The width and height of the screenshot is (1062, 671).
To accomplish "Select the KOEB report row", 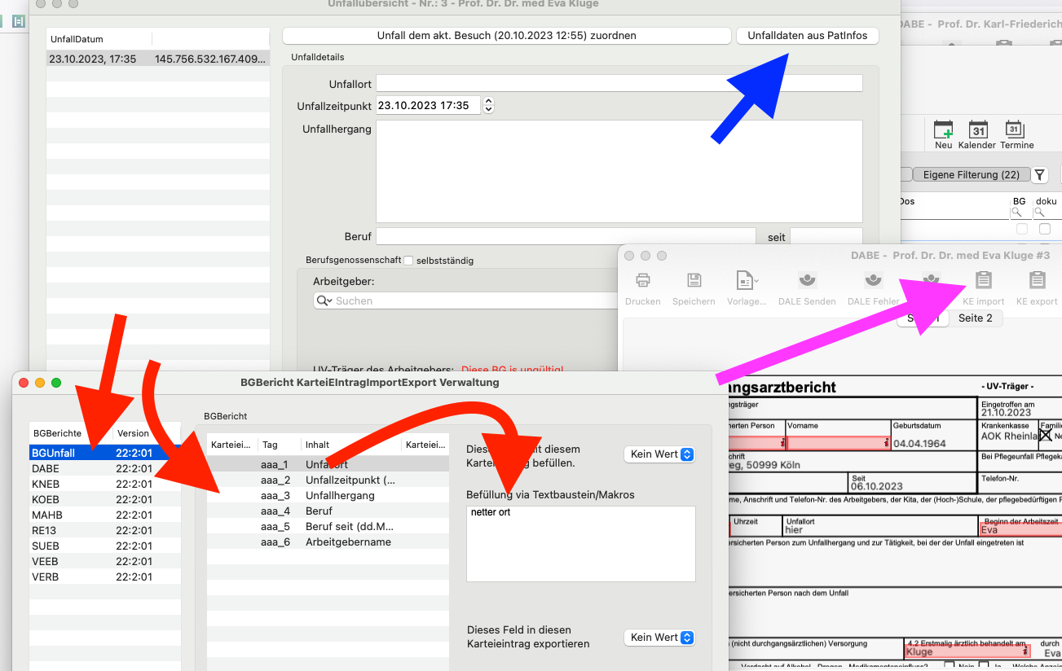I will (105, 499).
